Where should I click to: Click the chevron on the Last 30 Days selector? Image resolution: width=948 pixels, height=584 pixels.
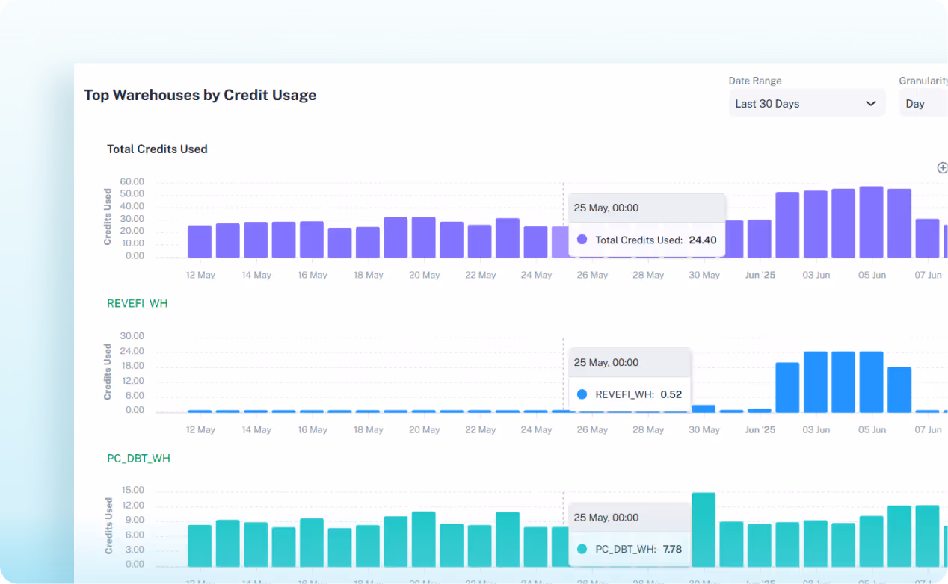pos(870,104)
